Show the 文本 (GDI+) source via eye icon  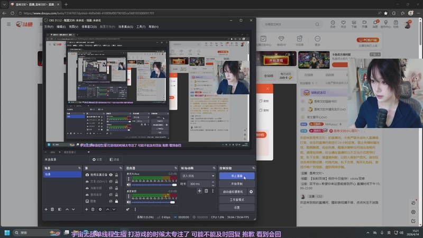[111, 181]
